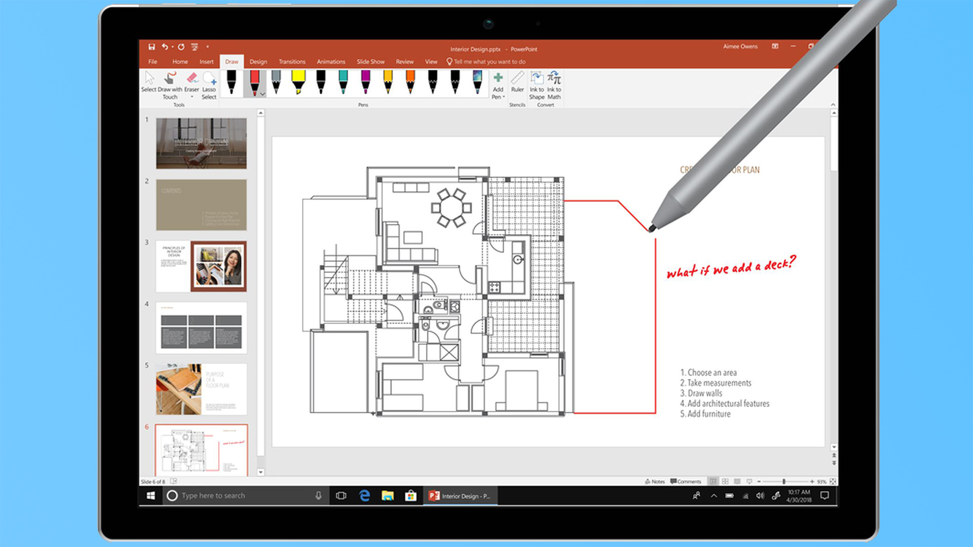Select slide 2 Contents thumbnail
The width and height of the screenshot is (973, 547).
tap(201, 205)
